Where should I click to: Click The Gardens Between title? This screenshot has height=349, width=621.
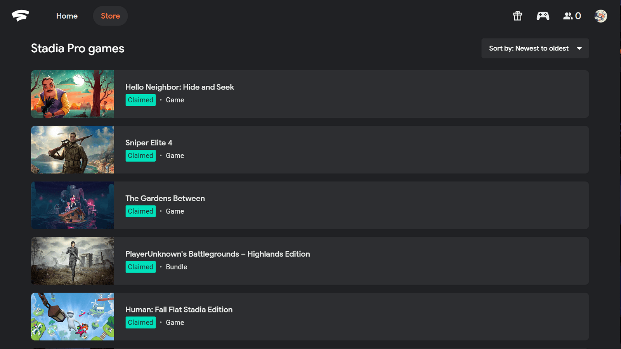click(x=165, y=198)
